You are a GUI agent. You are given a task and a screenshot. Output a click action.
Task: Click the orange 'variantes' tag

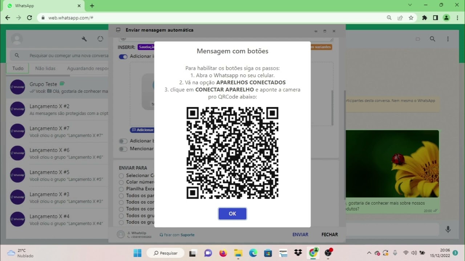321,47
